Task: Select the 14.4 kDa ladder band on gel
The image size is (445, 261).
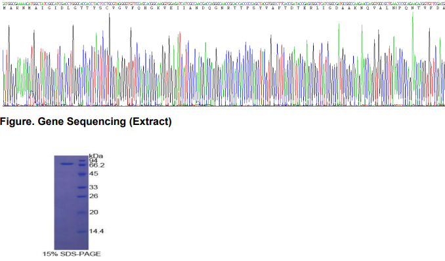Action: coord(82,232)
